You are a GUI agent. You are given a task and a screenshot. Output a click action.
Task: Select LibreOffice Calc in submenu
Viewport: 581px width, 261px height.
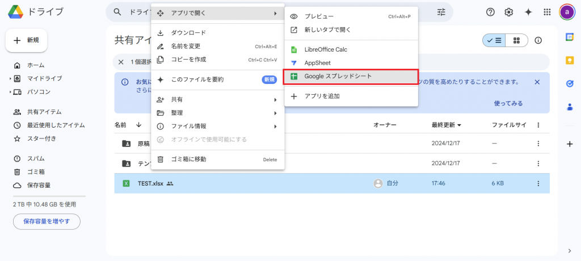(x=351, y=49)
